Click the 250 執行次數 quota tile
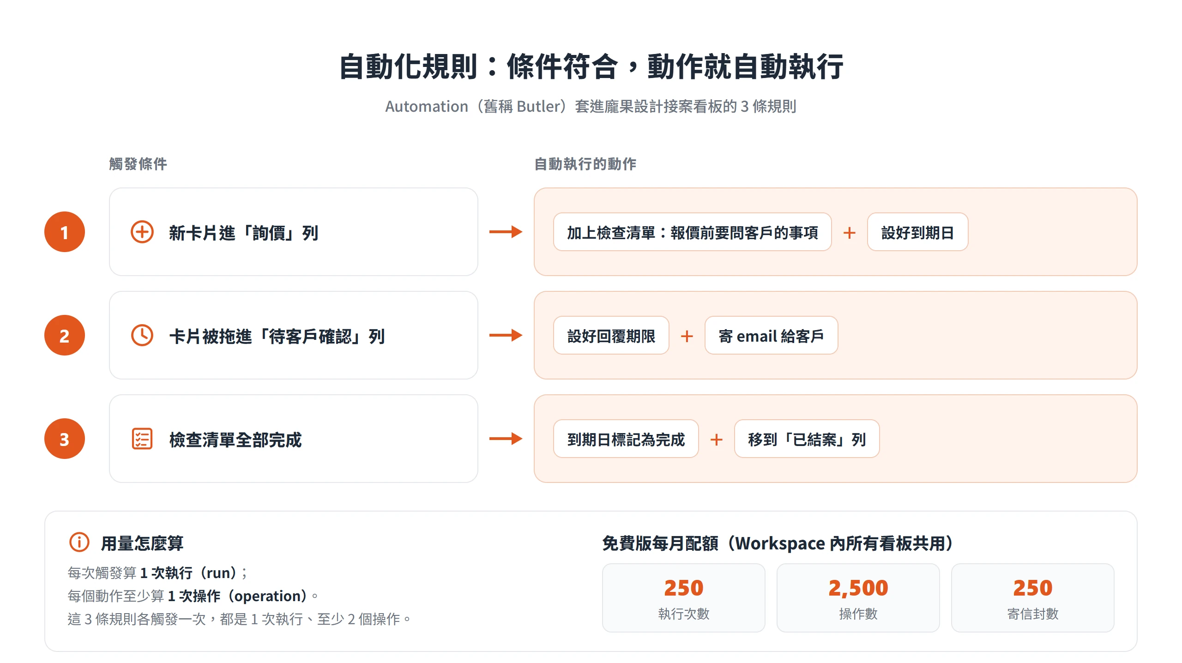This screenshot has height=663, width=1182. [x=683, y=598]
